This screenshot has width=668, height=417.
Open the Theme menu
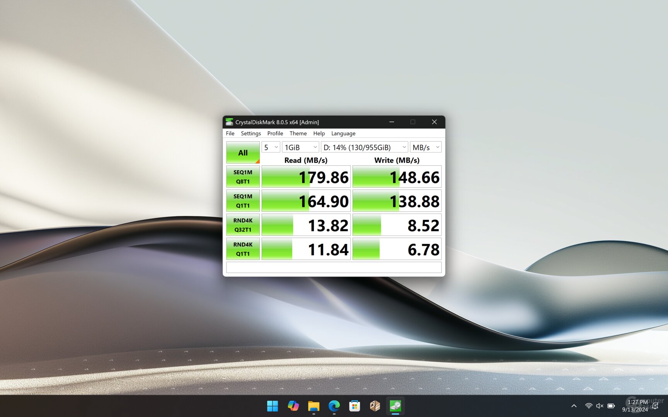tap(298, 134)
